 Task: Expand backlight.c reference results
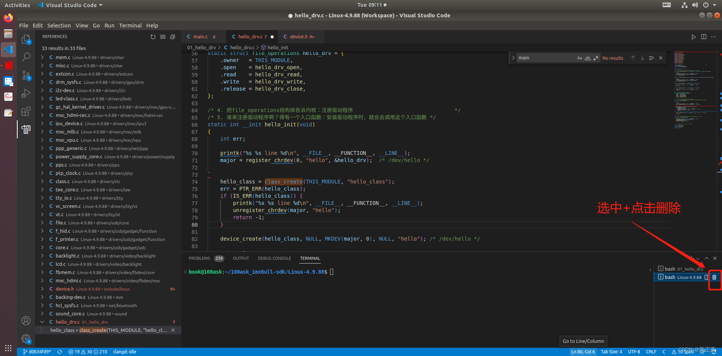(x=42, y=256)
